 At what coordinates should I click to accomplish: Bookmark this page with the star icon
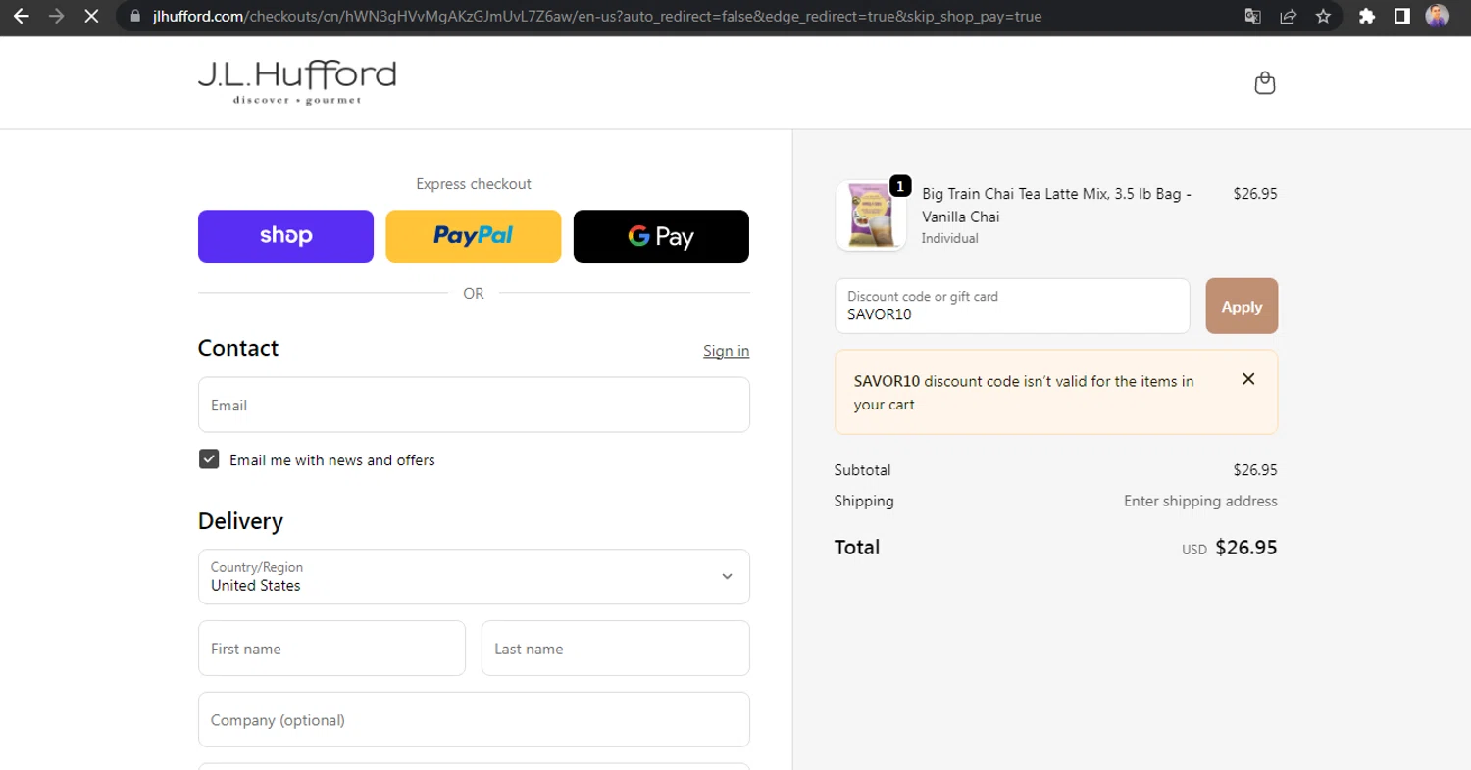(1323, 17)
